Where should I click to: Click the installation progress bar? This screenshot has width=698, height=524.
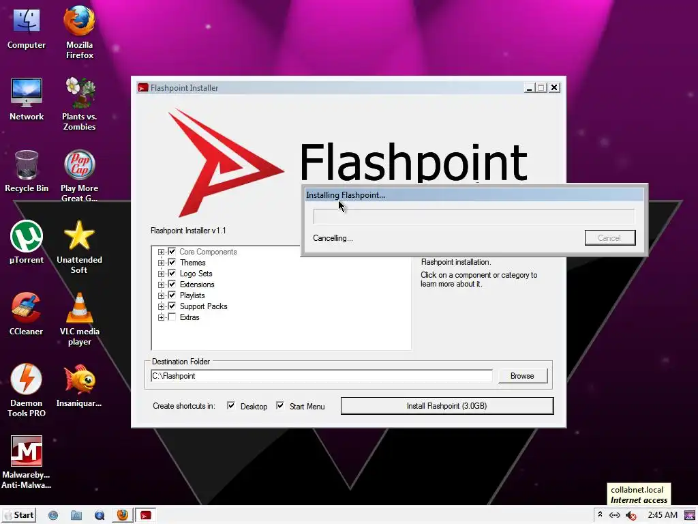474,216
